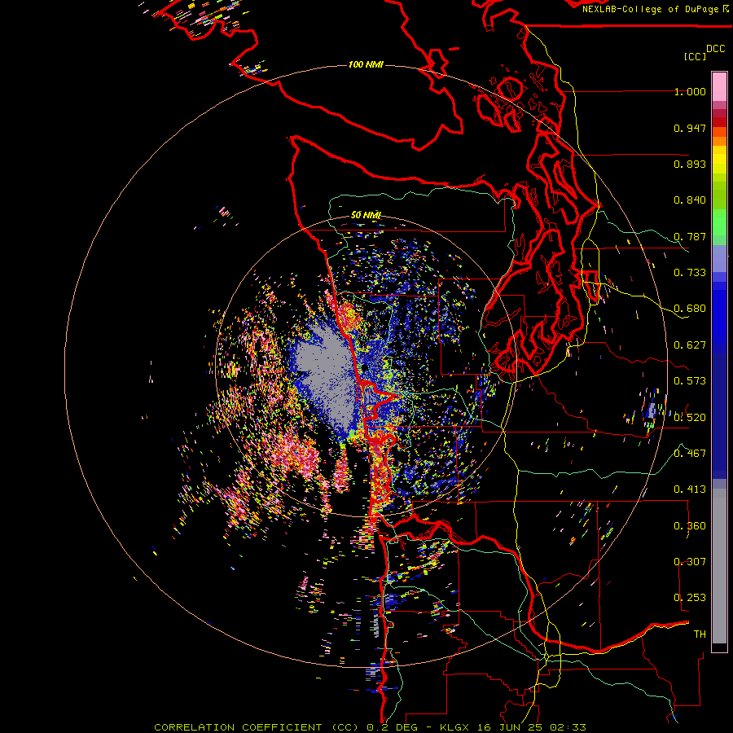The image size is (733, 733).
Task: Click the 1.000 scale value
Action: 690,91
